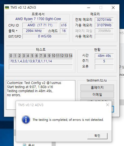The width and height of the screenshot is (124, 146).
Task: Close the TM5 main window
Action: (x=113, y=8)
